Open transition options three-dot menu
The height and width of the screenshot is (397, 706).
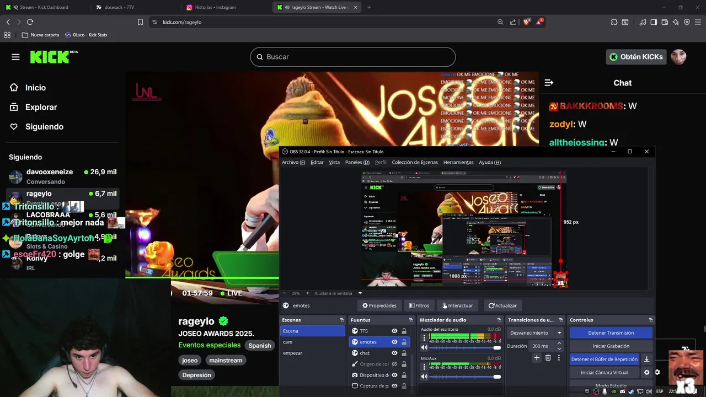559,358
